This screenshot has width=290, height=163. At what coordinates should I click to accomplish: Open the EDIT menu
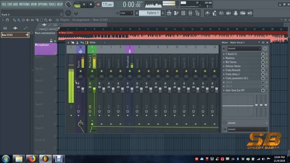(x=10, y=4)
